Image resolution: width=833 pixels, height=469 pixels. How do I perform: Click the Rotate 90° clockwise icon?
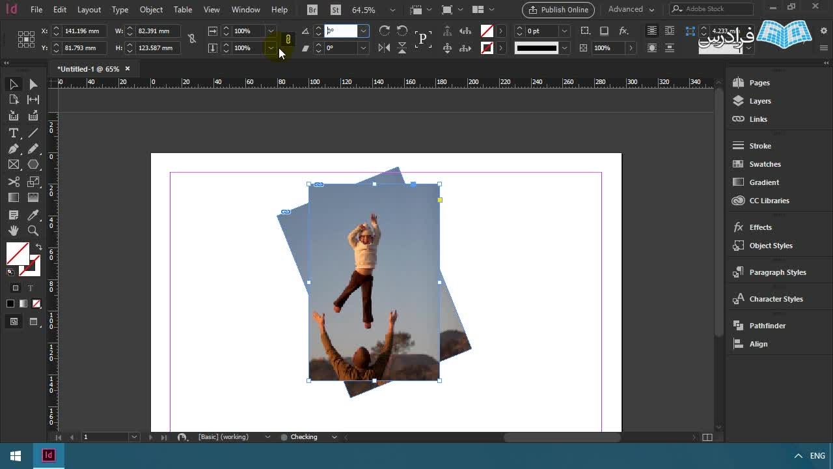[385, 31]
